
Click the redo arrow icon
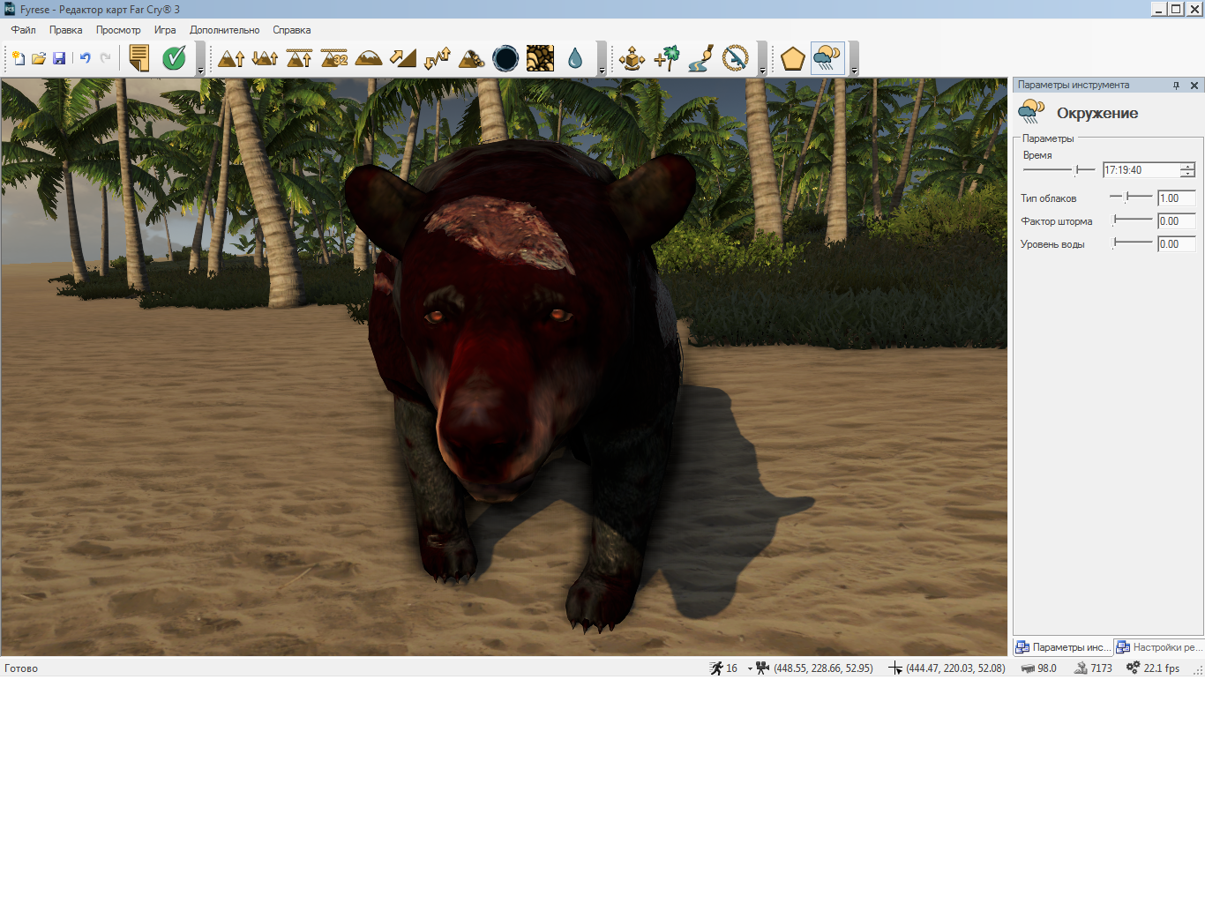point(106,58)
